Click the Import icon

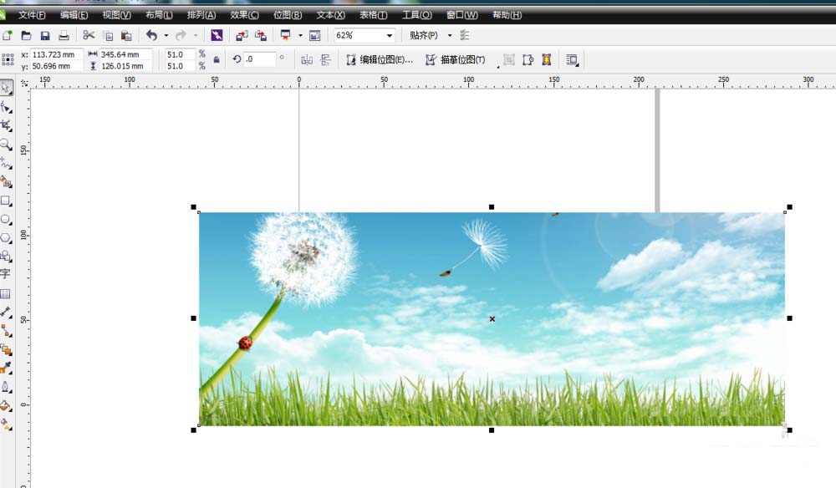[x=242, y=36]
